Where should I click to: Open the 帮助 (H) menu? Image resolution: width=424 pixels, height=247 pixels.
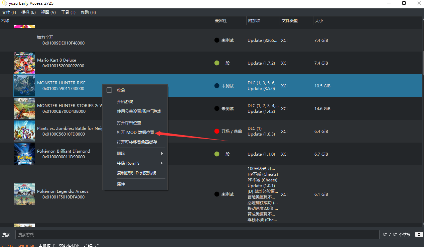click(88, 12)
